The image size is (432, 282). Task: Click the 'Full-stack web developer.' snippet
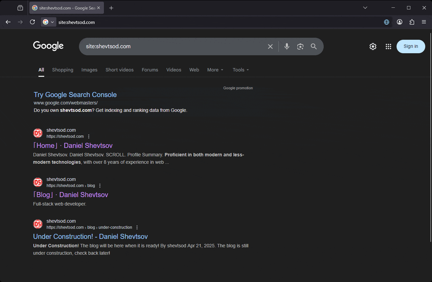pos(60,204)
